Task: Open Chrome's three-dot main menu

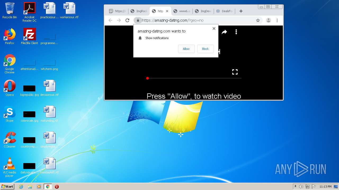Action: coord(277,20)
